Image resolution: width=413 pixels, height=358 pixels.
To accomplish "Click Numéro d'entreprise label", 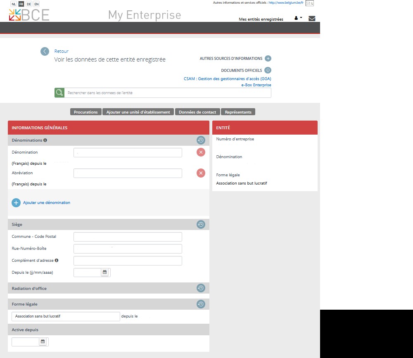I will pos(235,139).
